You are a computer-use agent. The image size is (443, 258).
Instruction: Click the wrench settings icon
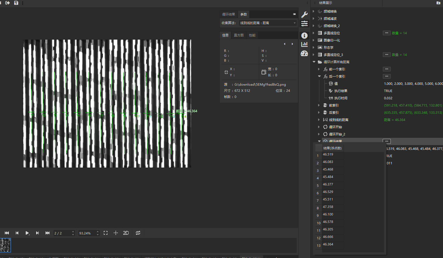pos(304,14)
